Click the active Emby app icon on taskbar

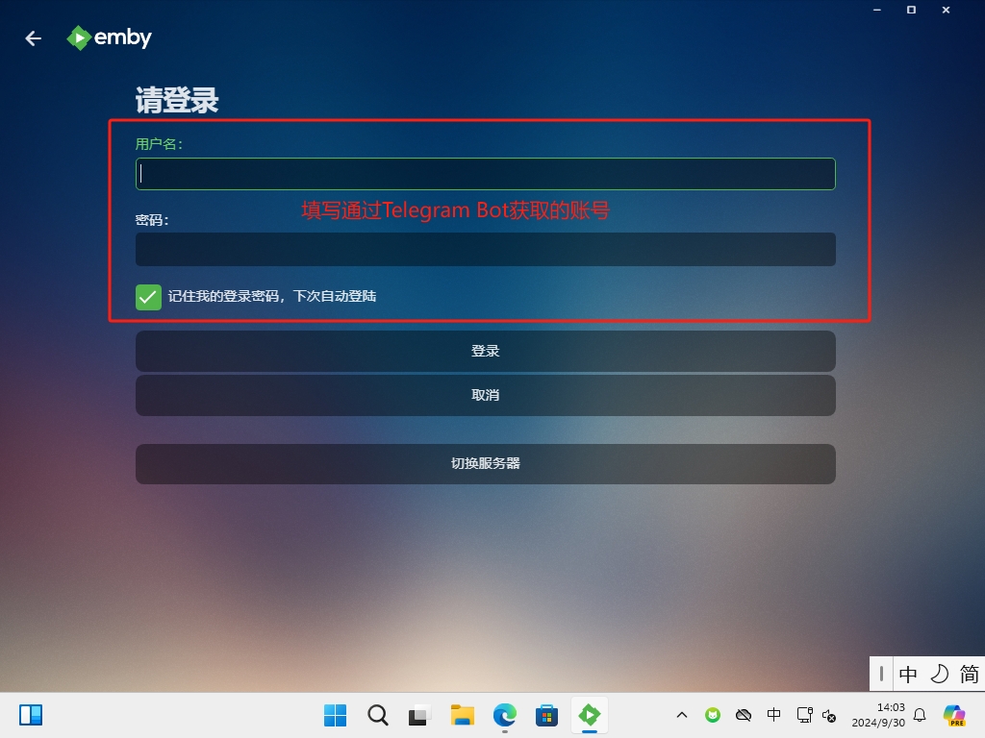[589, 715]
